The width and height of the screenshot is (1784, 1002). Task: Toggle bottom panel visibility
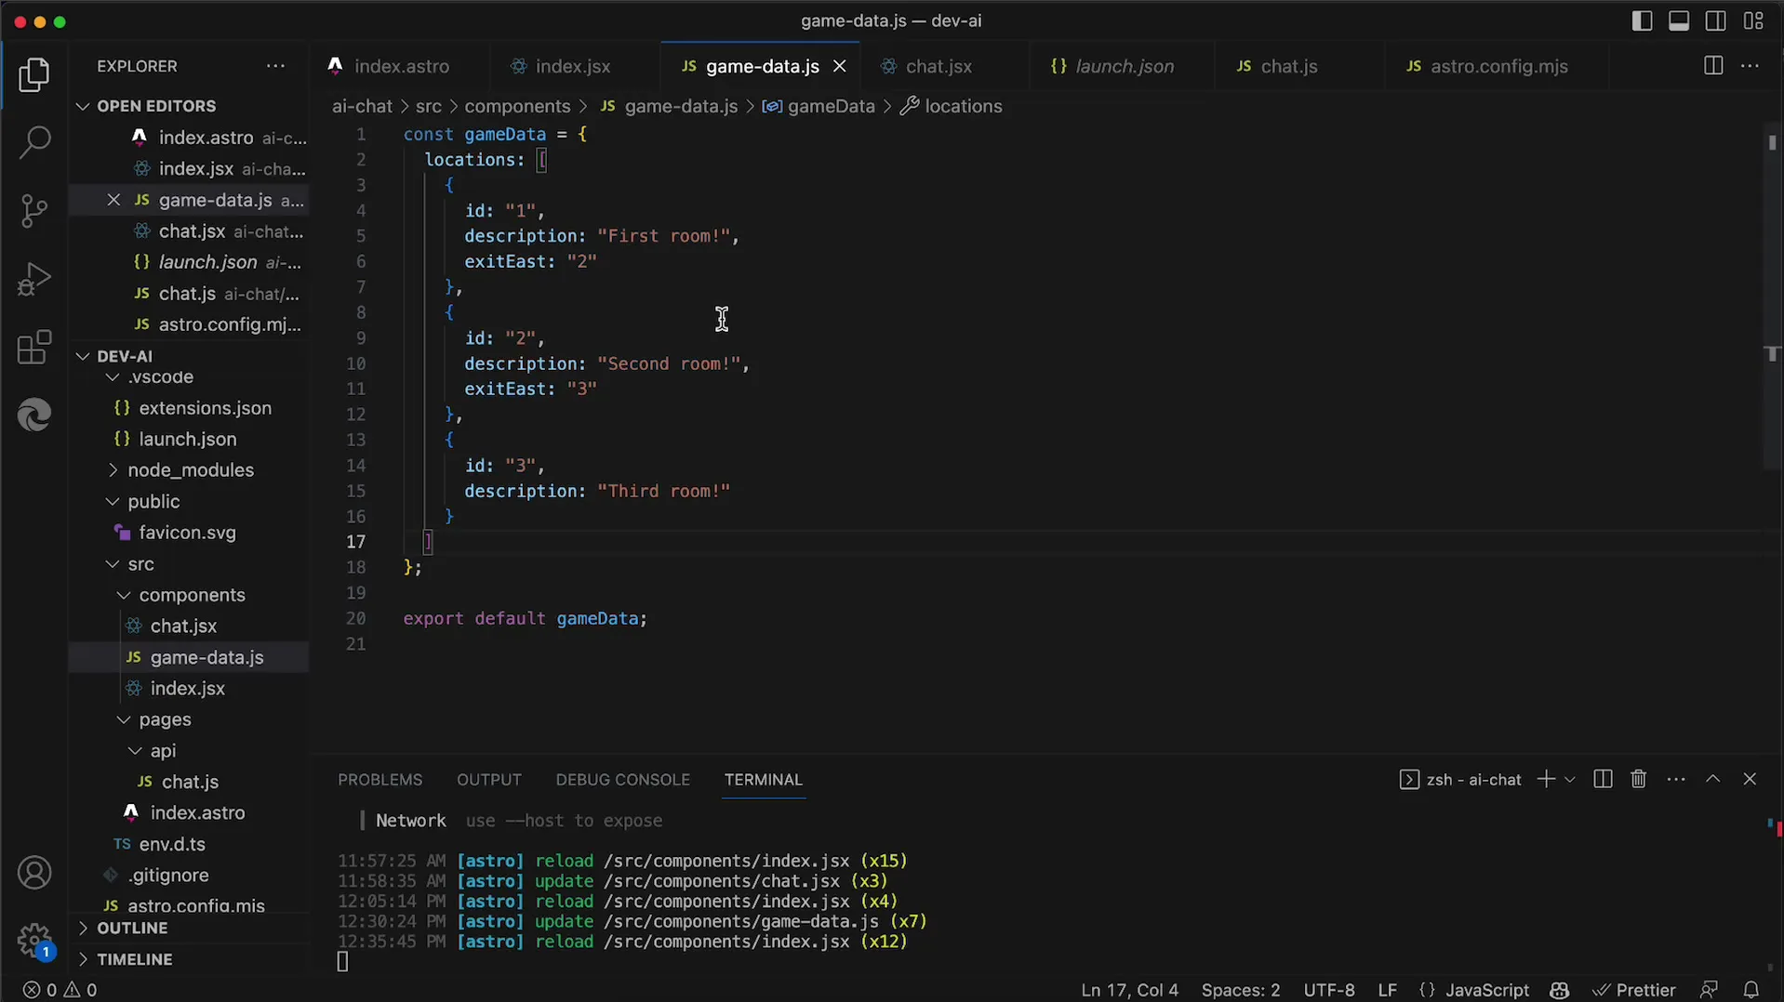(x=1679, y=20)
